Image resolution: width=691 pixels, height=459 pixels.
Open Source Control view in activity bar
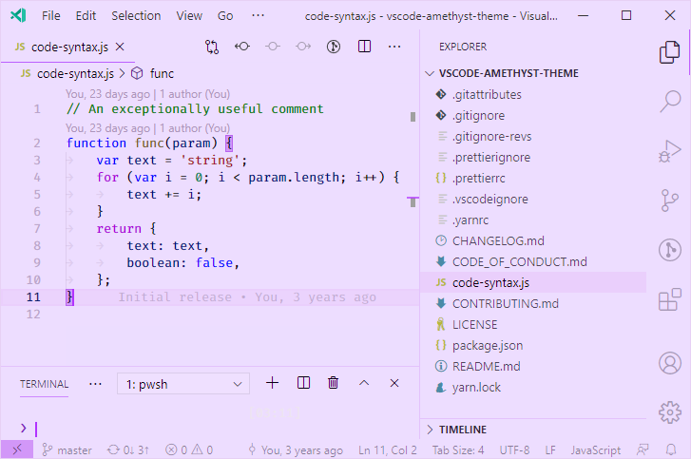point(670,201)
